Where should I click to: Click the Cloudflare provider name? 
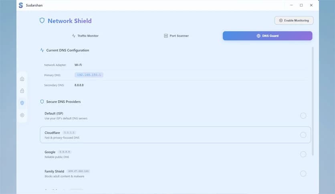[x=52, y=133]
